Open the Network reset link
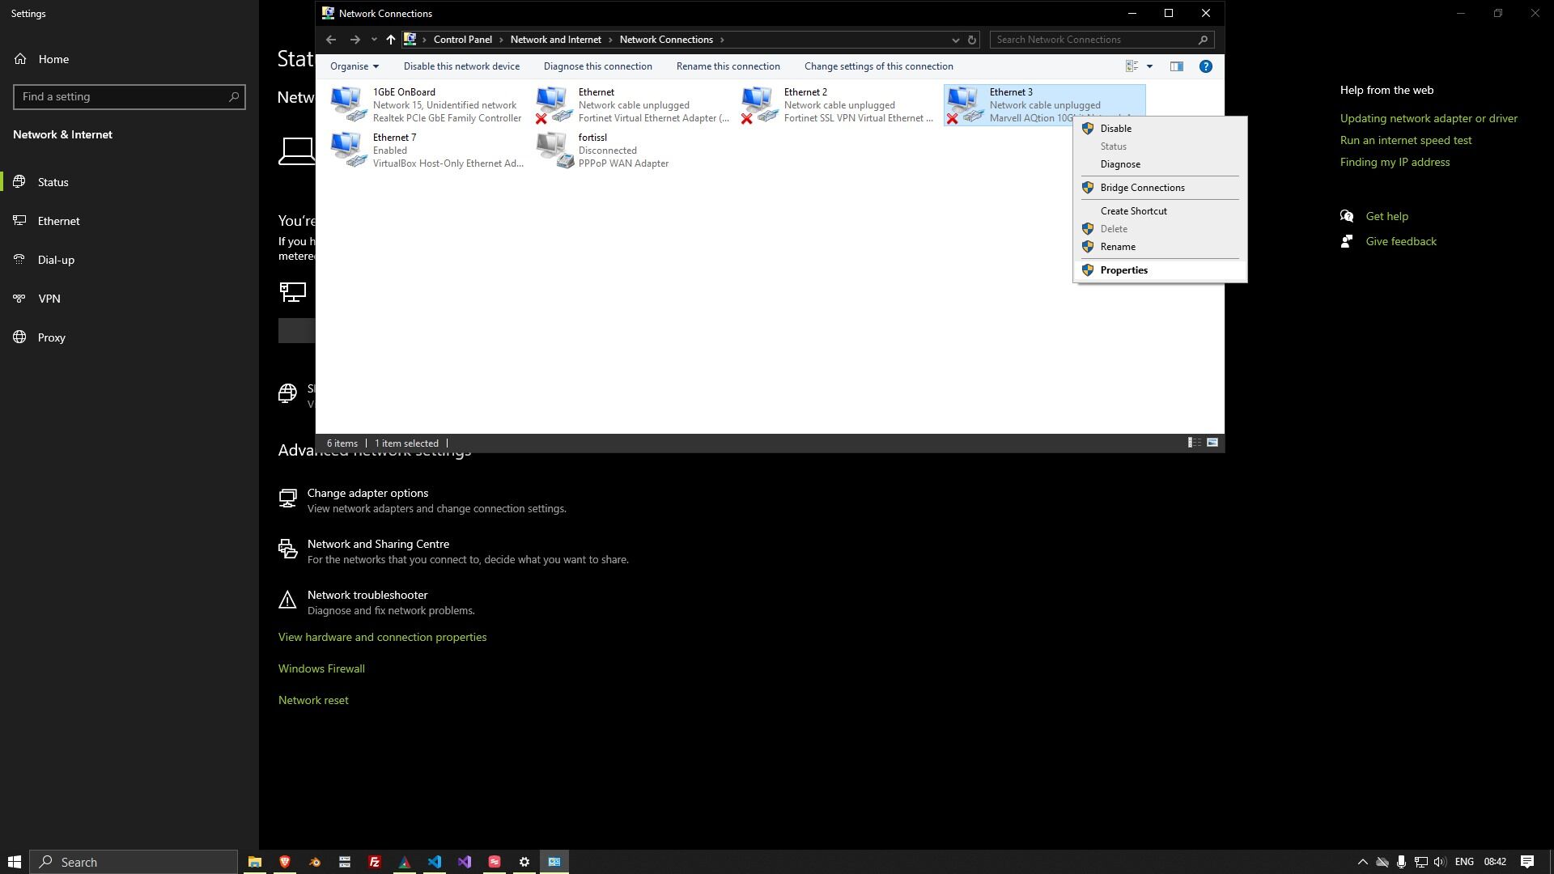The image size is (1554, 874). (x=313, y=700)
